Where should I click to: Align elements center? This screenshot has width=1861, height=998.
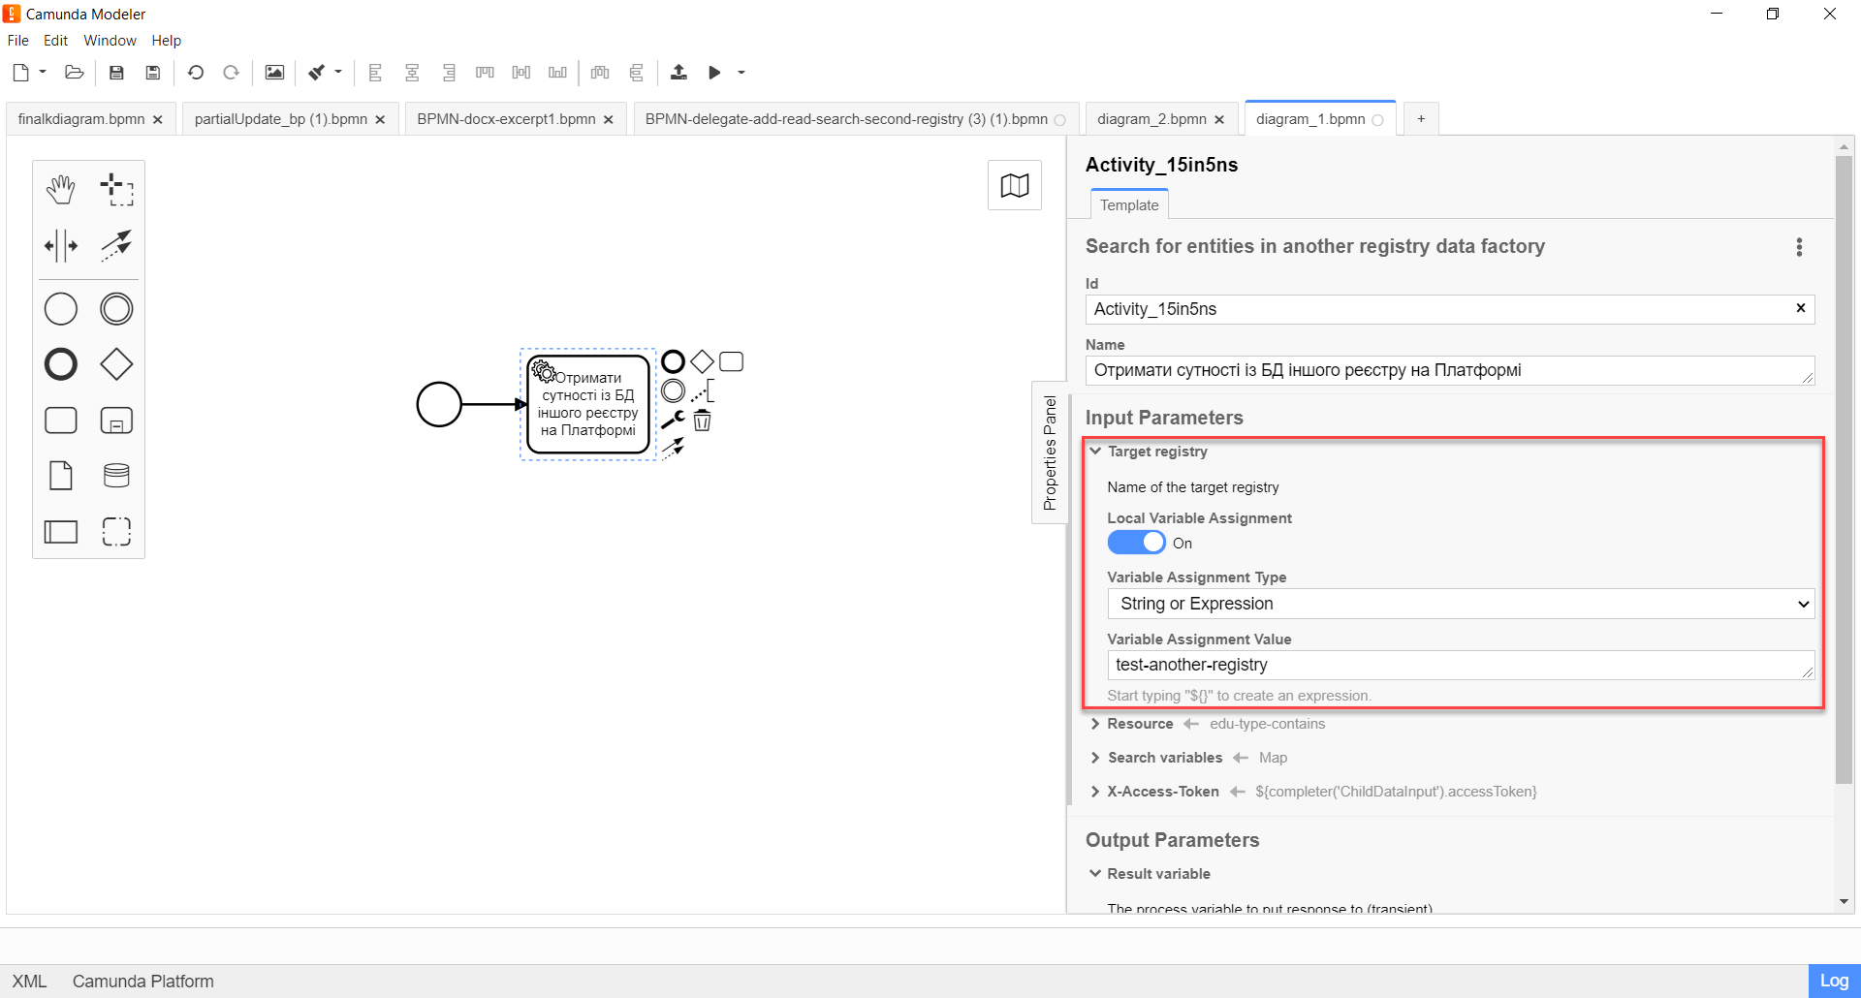point(412,73)
